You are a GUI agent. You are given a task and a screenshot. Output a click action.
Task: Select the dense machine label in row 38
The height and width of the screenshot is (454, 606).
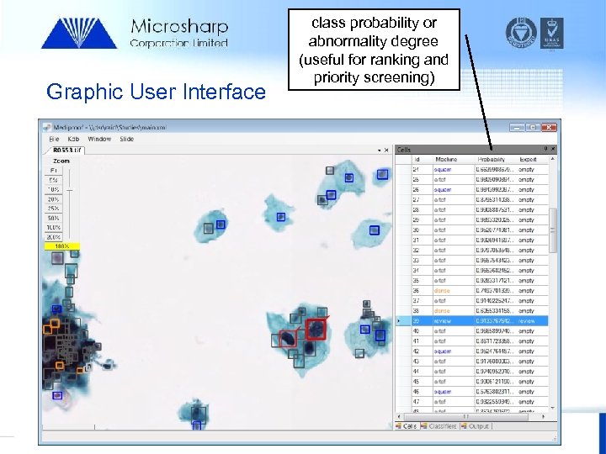[442, 311]
